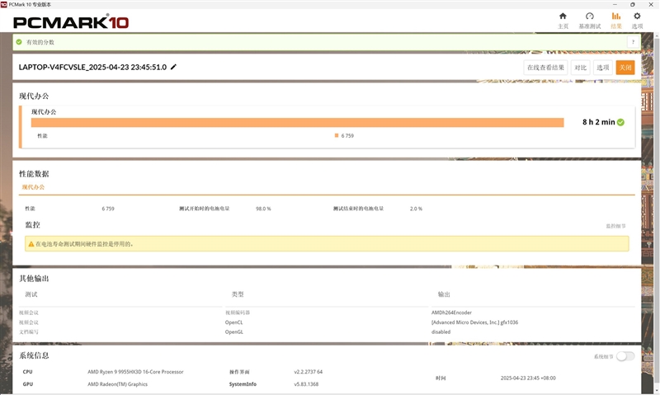The image size is (660, 395).
Task: Click the green check beside 8 h 2 min
Action: 620,122
